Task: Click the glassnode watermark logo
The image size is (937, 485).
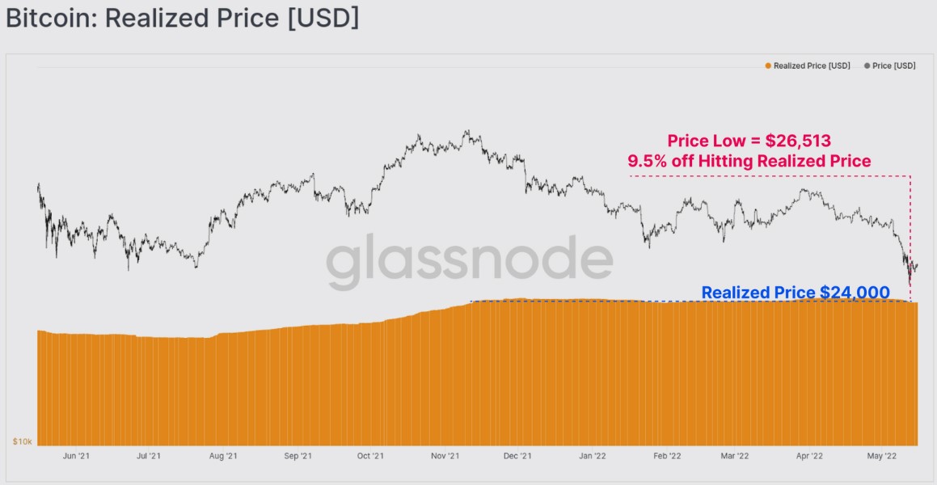Action: pyautogui.click(x=469, y=261)
